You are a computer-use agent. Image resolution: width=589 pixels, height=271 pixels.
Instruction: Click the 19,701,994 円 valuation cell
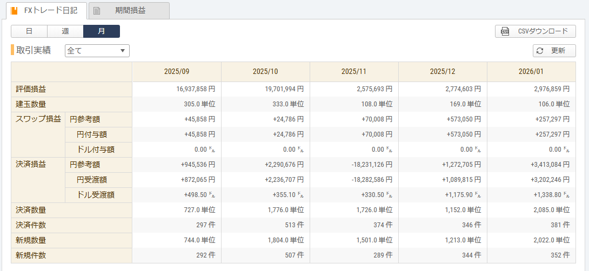point(279,89)
